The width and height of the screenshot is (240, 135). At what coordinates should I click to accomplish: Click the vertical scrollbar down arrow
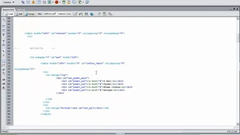[238, 124]
